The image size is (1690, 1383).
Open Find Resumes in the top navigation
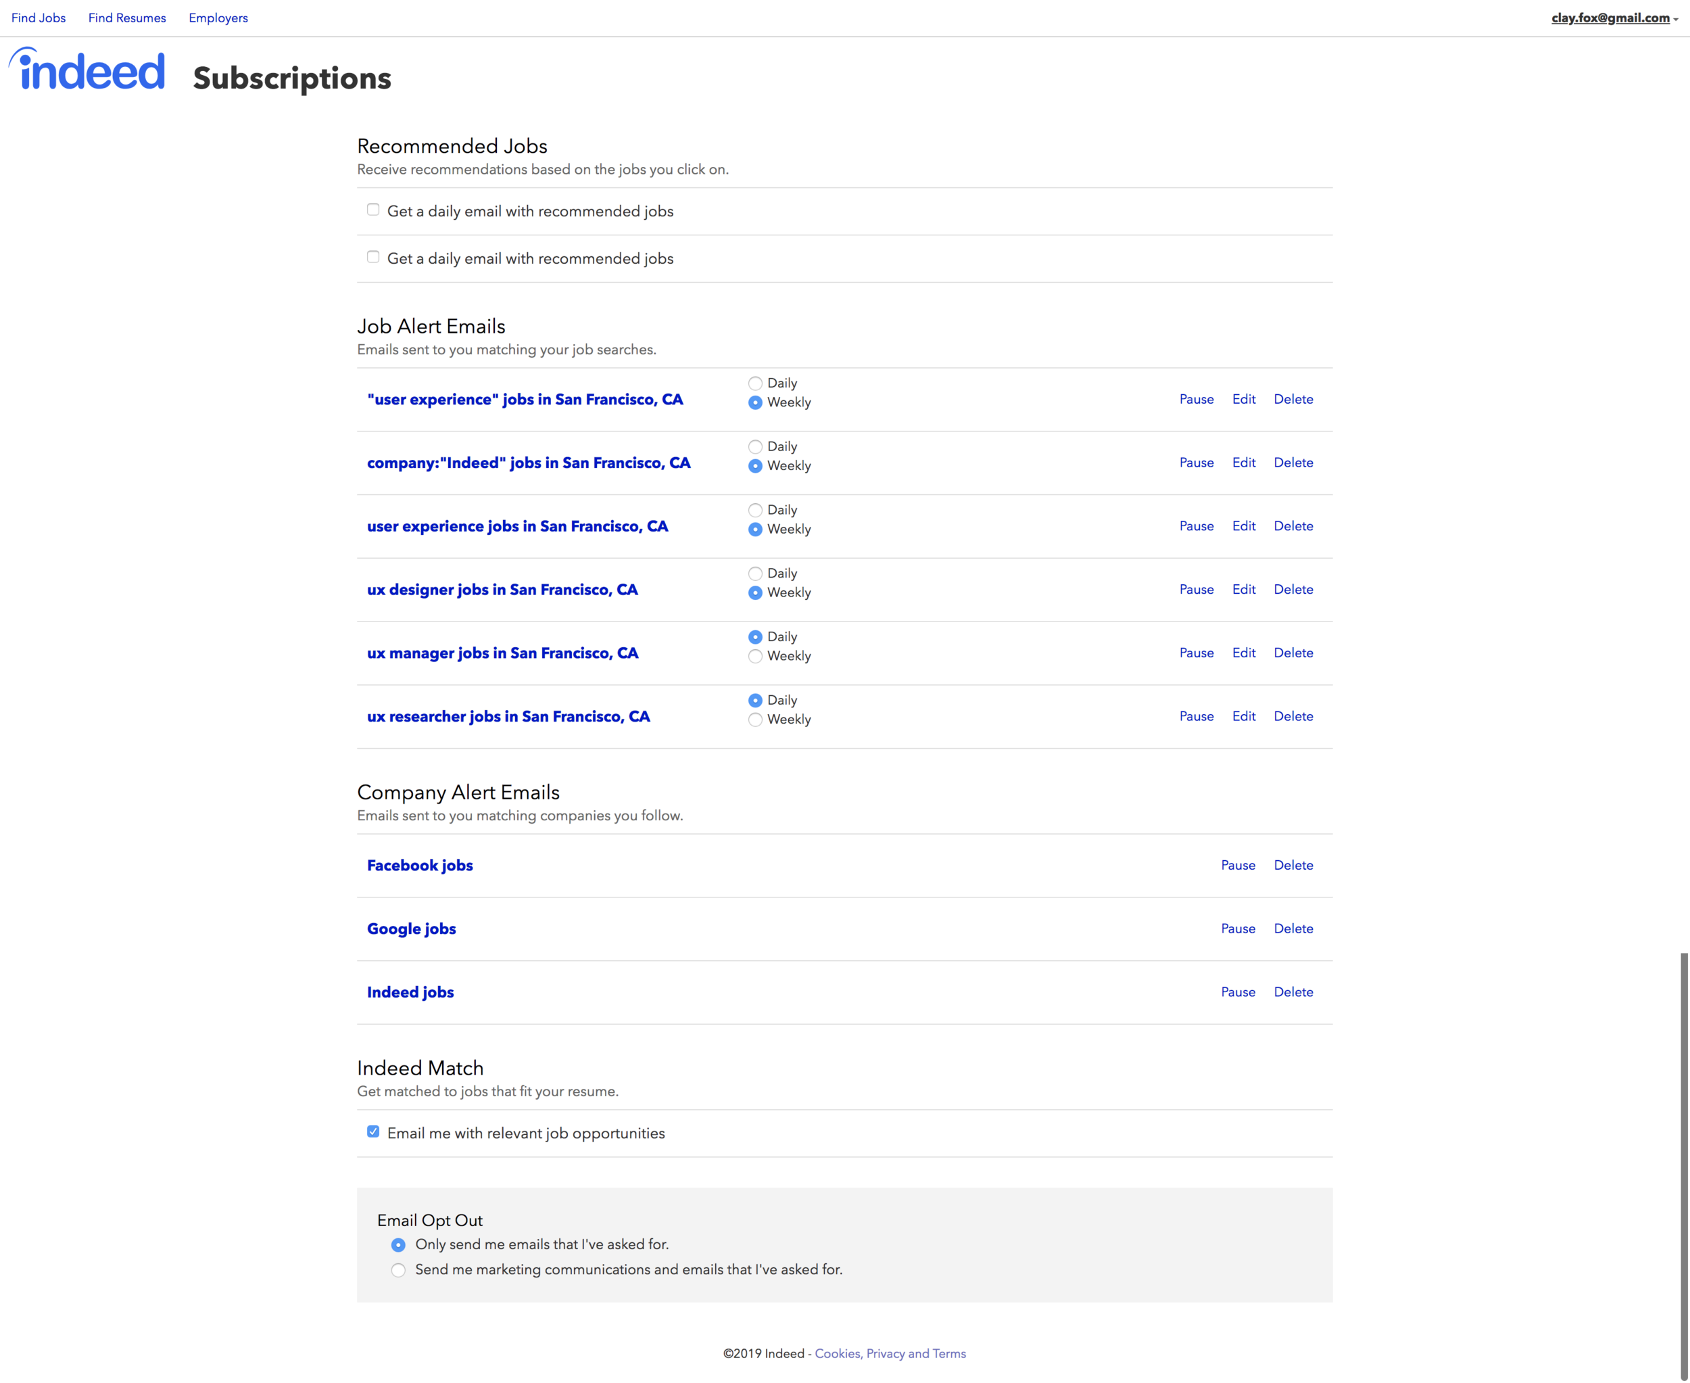tap(128, 18)
